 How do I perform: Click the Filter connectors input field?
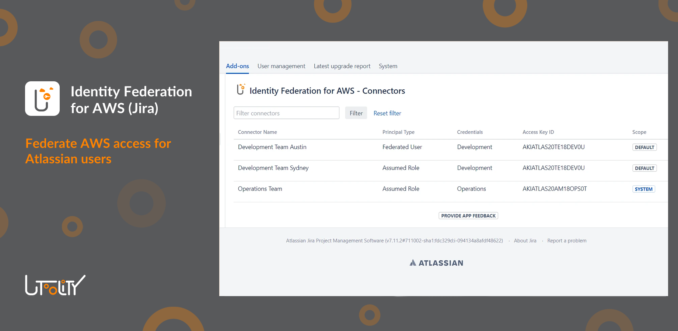pos(286,113)
